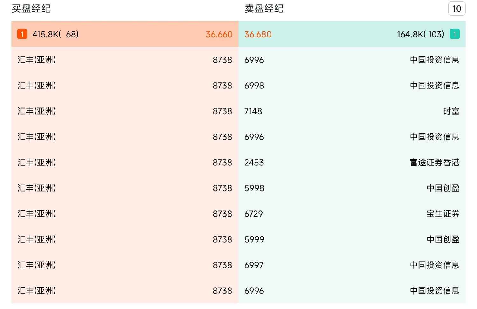Screen dimensions: 477x309
Task: Open the 10 broker count selector
Action: click(x=457, y=9)
